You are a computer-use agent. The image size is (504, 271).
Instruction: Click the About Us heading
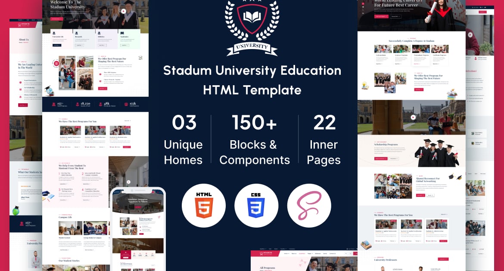24,40
